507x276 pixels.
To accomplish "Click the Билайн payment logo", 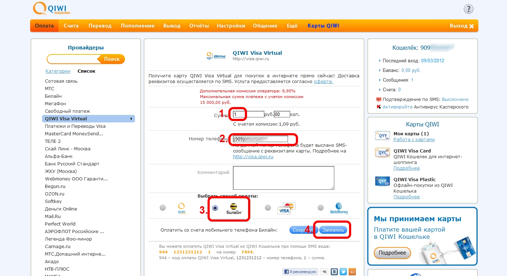I will [234, 209].
